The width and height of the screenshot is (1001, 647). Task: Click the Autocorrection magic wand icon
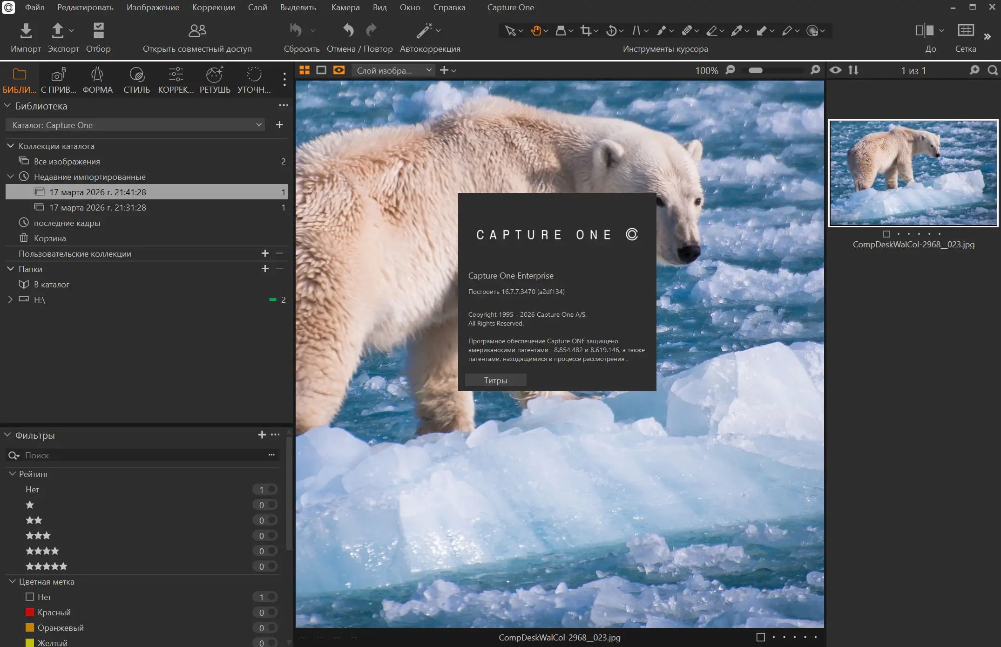(424, 31)
